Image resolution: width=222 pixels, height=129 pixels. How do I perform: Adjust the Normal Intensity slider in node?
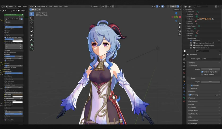[14, 27]
